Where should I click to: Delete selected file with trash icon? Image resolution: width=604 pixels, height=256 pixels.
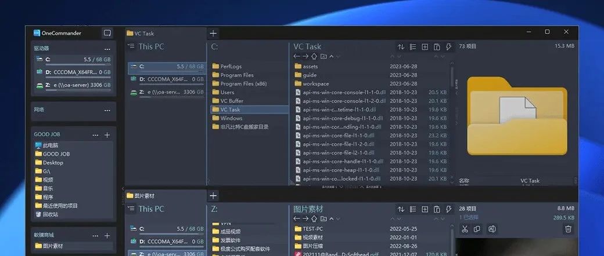click(568, 229)
